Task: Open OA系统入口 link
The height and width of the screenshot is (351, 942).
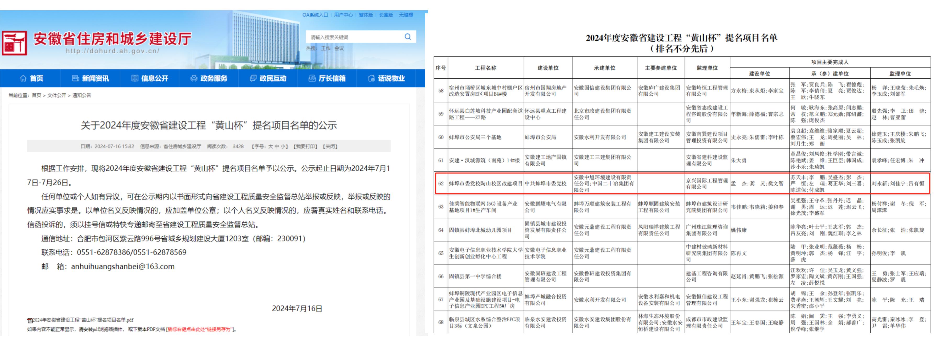Action: (x=315, y=15)
